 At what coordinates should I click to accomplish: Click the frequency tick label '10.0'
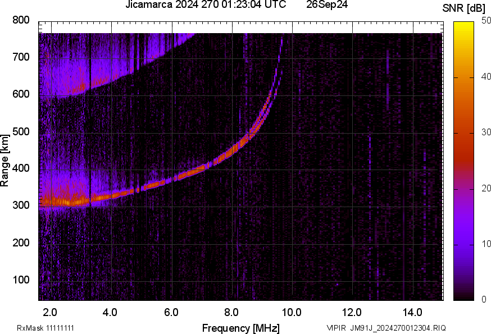coord(292,313)
